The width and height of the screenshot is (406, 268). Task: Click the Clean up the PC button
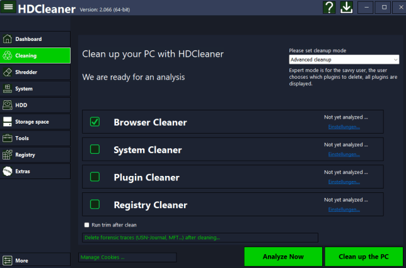(364, 257)
